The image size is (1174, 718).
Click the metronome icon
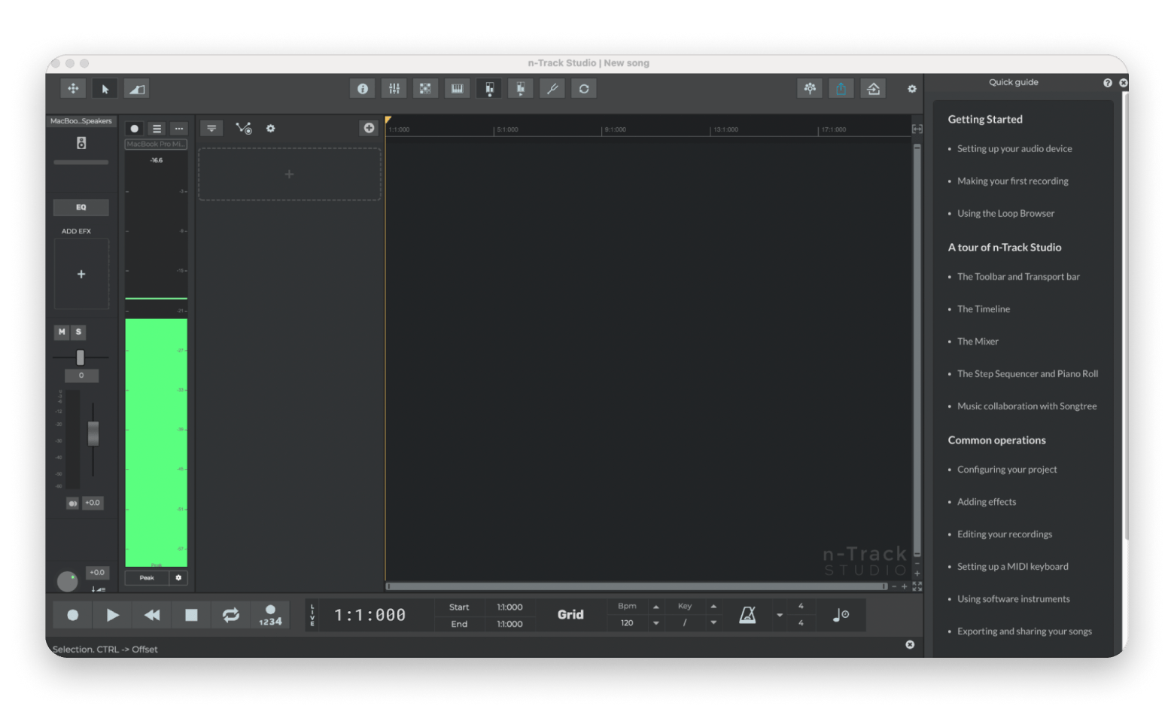pos(747,615)
